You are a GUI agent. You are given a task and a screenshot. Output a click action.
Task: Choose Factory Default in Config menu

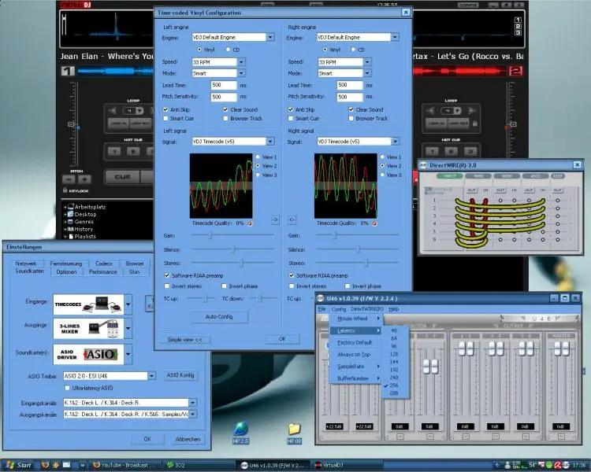[354, 343]
